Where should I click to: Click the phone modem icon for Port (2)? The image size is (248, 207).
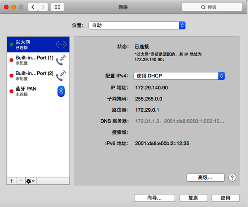[61, 76]
